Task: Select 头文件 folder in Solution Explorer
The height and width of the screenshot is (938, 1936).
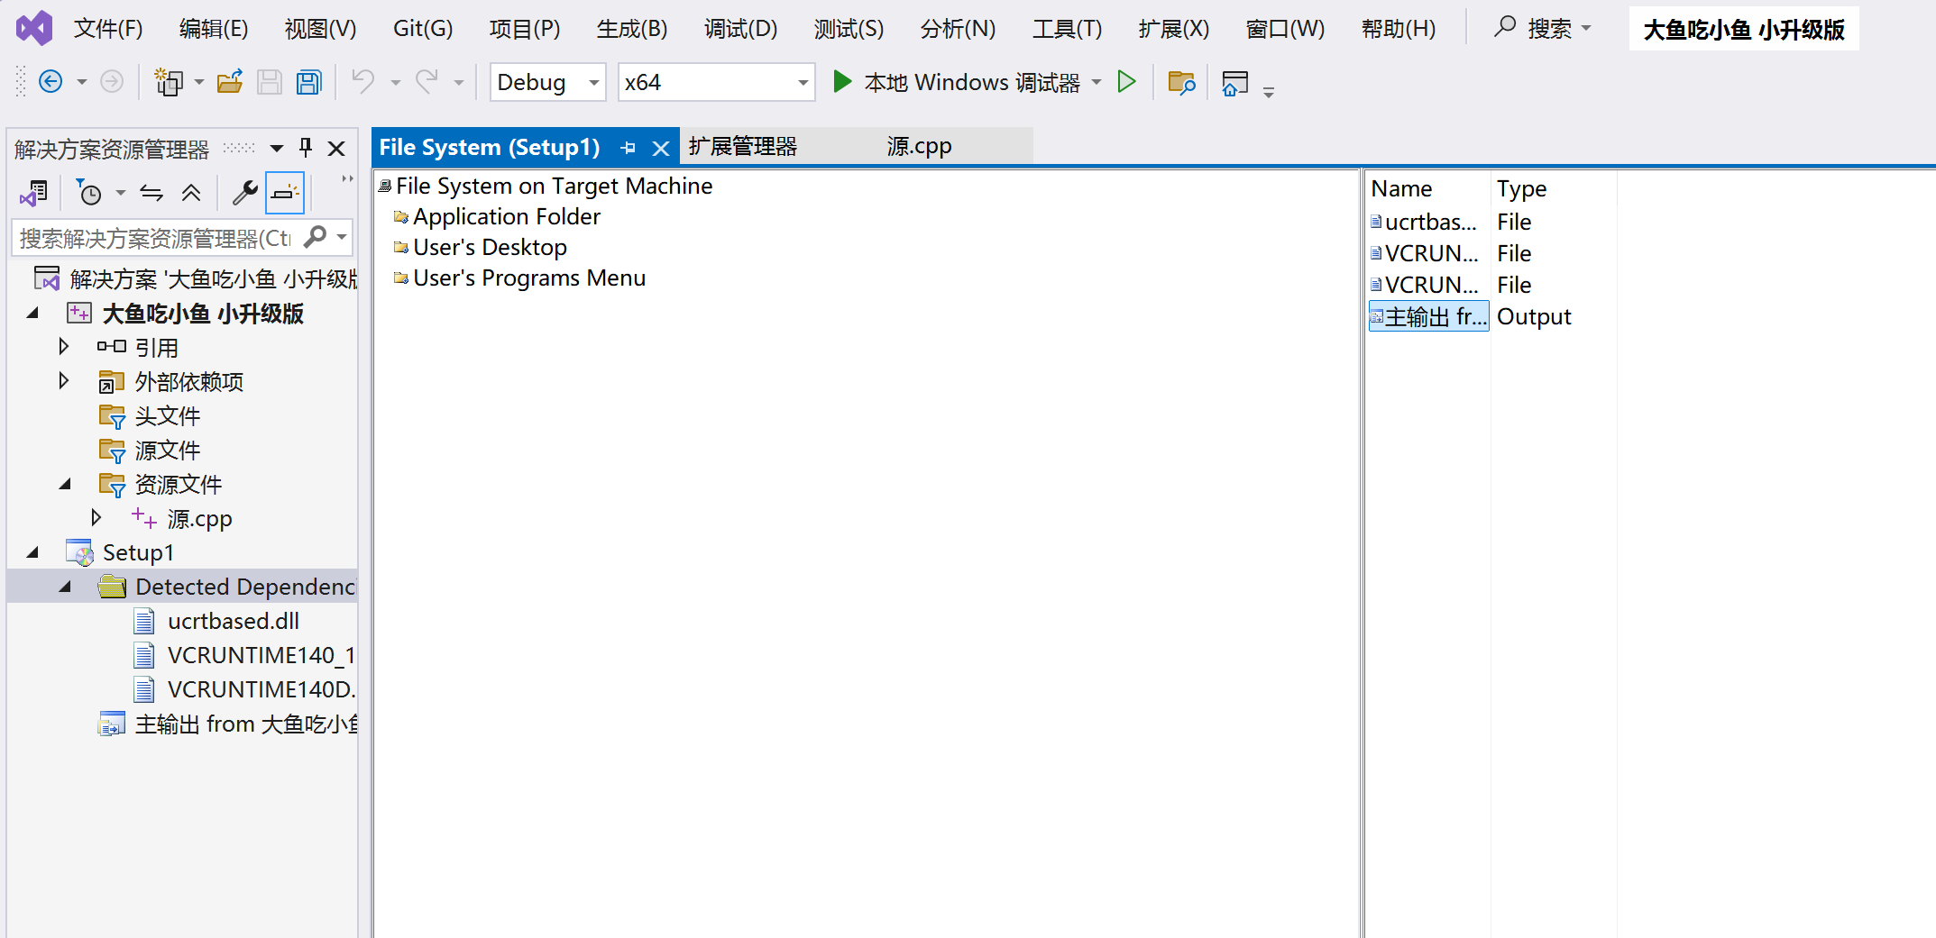Action: coord(168,415)
